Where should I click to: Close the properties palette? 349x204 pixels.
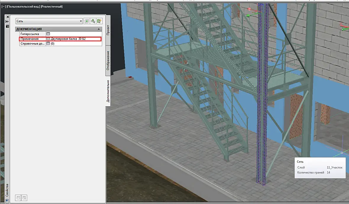pos(8,17)
